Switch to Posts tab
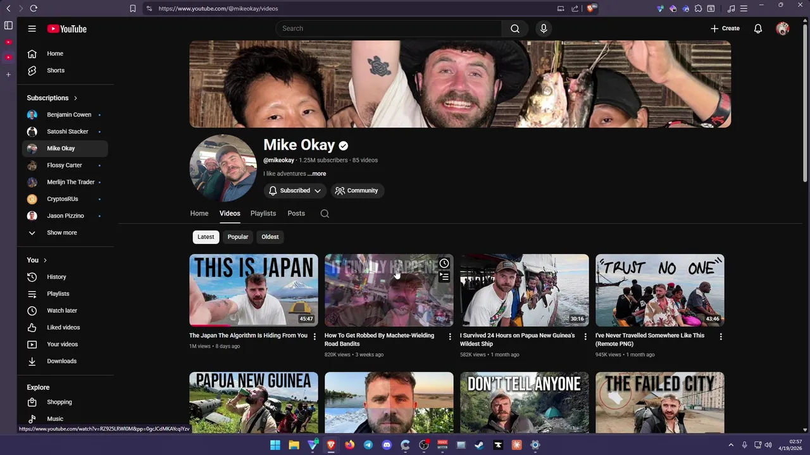Image resolution: width=810 pixels, height=455 pixels. 296,214
